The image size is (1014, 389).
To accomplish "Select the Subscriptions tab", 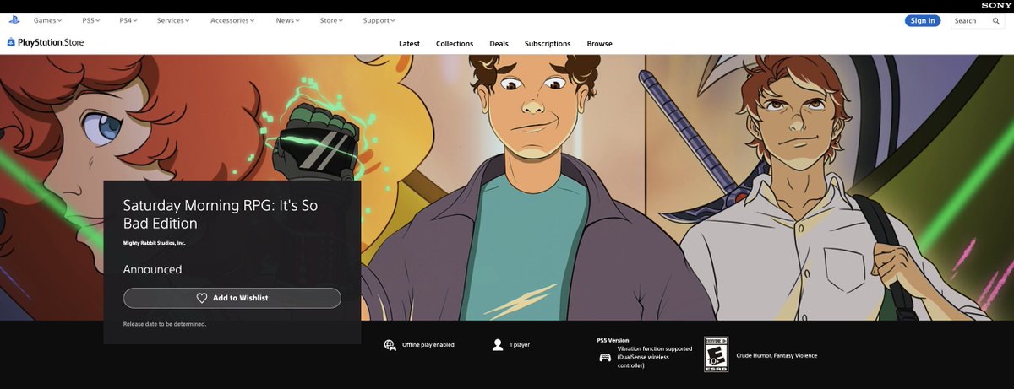I will (x=548, y=44).
